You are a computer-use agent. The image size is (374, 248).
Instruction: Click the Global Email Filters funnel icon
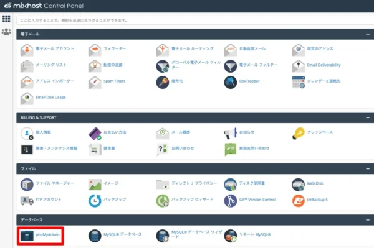163,66
